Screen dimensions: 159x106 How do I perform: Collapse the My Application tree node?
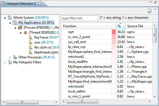[x=10, y=23]
